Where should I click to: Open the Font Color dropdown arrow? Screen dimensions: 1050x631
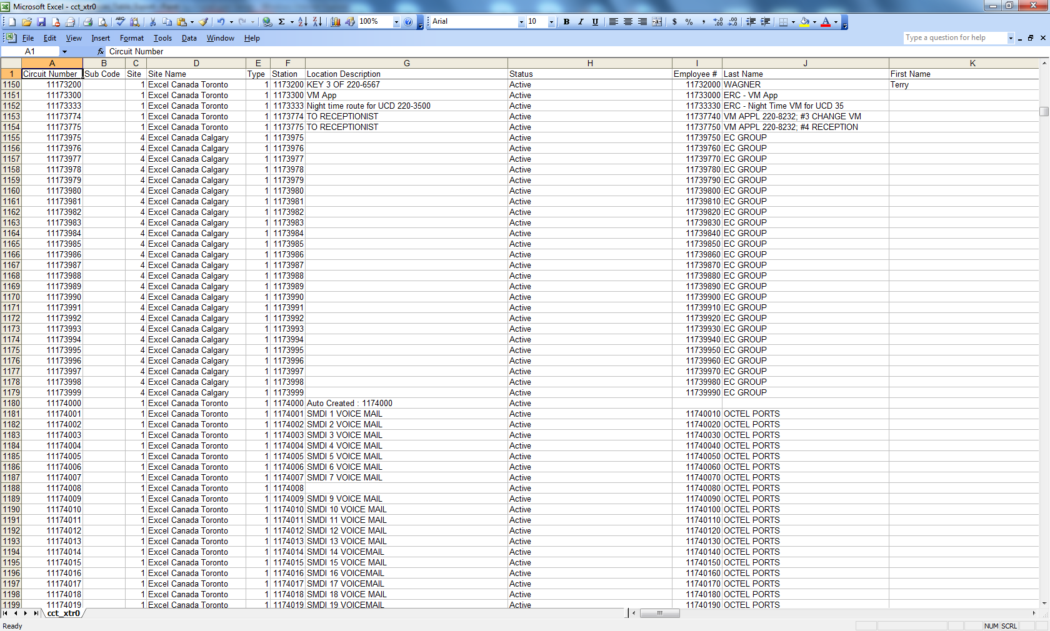(x=836, y=22)
